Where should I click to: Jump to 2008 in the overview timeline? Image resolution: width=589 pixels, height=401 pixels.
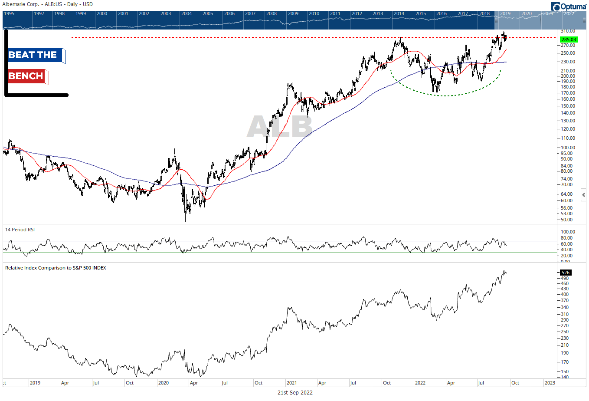(272, 13)
